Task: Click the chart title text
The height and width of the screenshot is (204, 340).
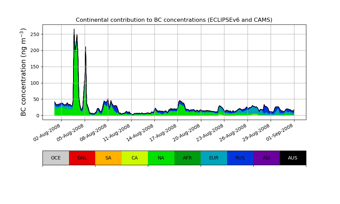Action: tap(174, 20)
